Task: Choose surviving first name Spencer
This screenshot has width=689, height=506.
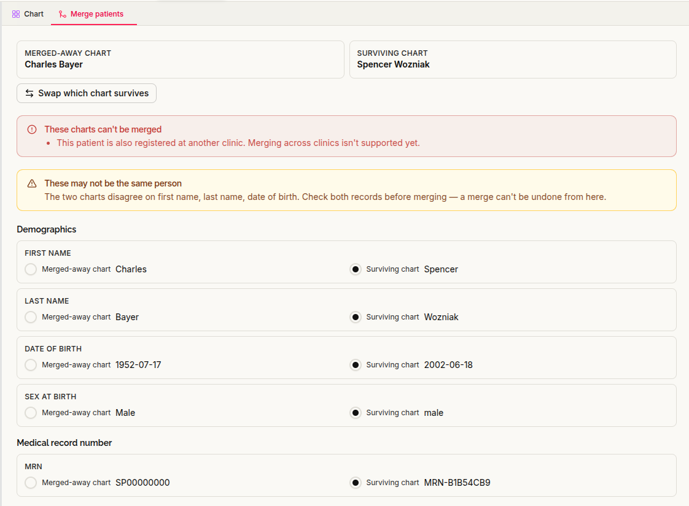Action: (356, 269)
